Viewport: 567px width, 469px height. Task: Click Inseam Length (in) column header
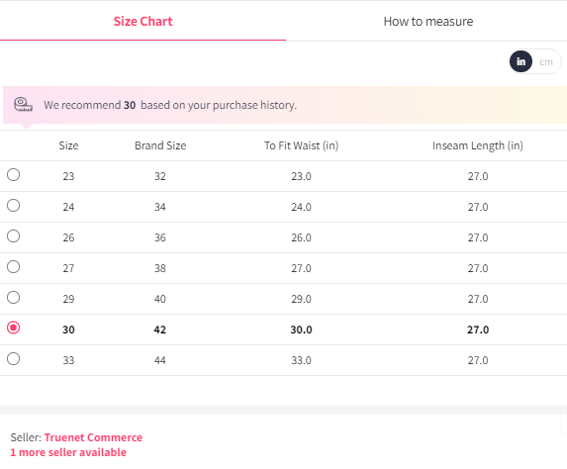(x=478, y=145)
